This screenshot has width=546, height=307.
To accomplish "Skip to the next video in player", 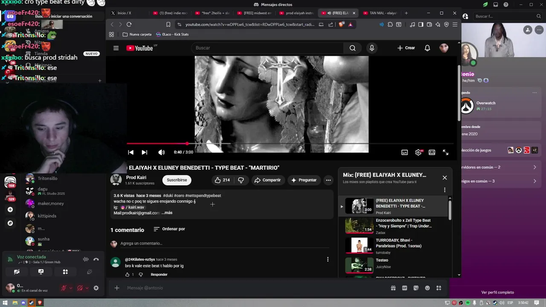I will [144, 152].
